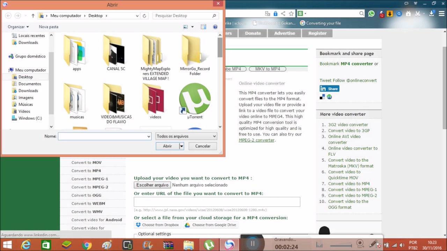Open the view options dropdown arrow

pyautogui.click(x=192, y=27)
